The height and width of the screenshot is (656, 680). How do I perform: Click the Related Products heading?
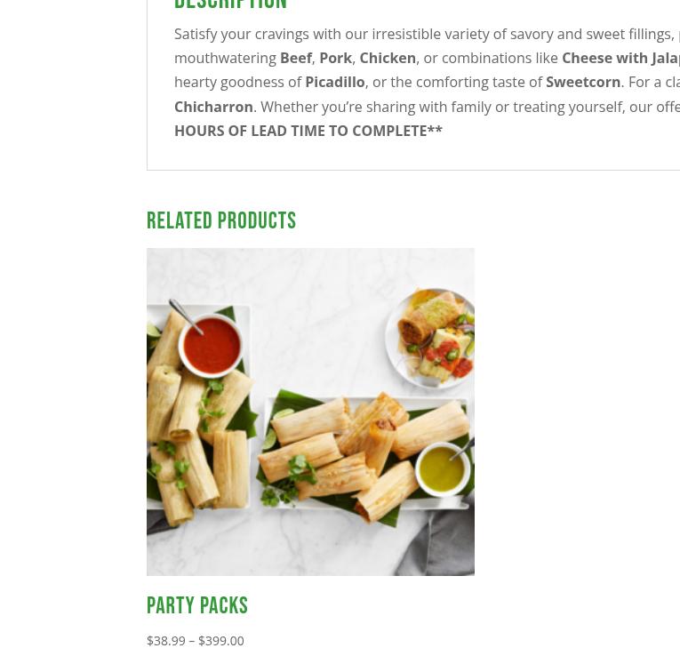click(x=221, y=220)
